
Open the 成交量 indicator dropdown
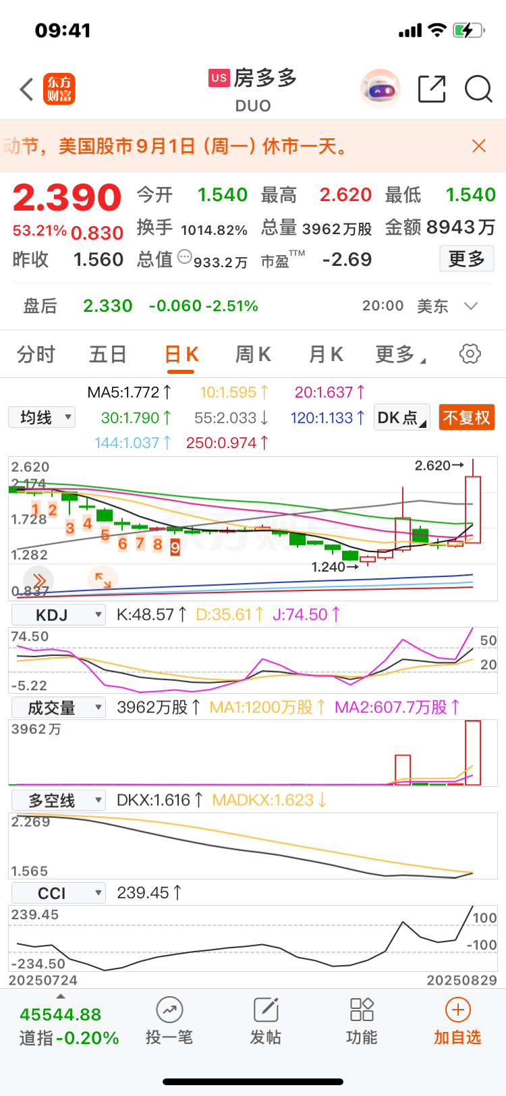(x=59, y=707)
